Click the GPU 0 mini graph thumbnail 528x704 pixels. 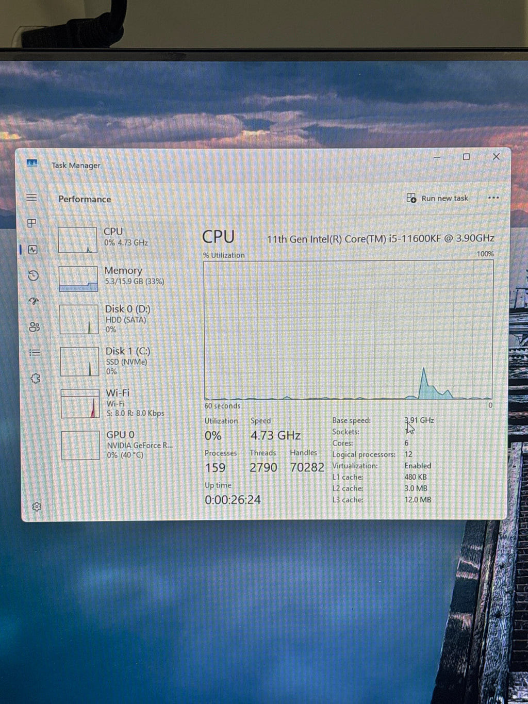tap(80, 445)
